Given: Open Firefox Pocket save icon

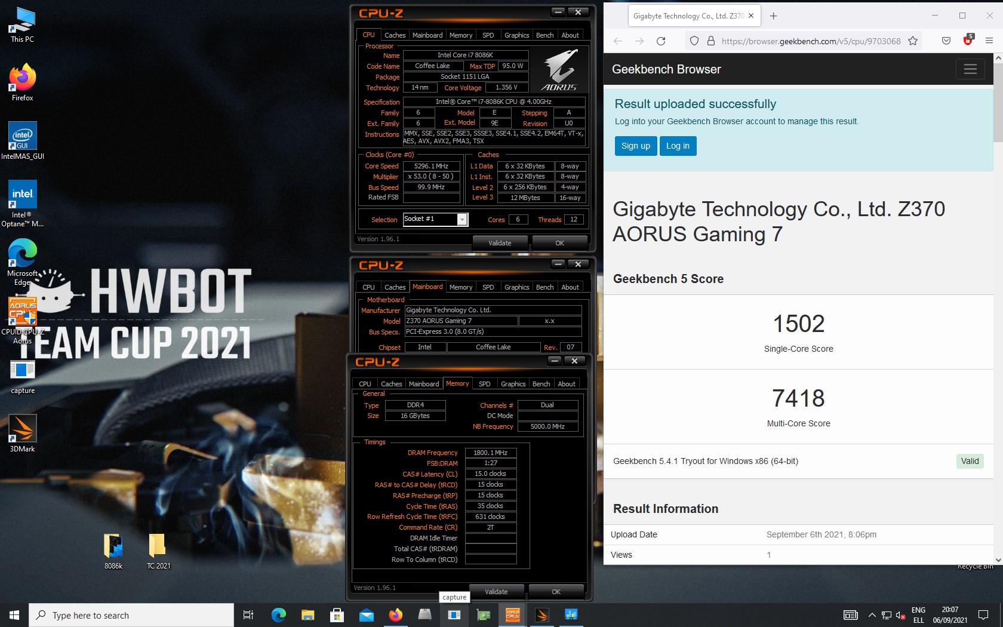Looking at the screenshot, I should click(946, 41).
